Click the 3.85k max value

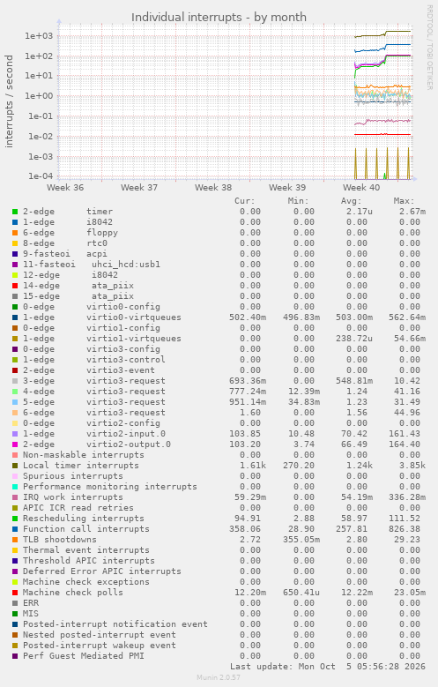[x=412, y=466]
